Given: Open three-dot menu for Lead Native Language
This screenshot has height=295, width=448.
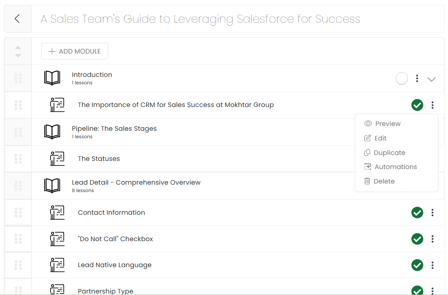Looking at the screenshot, I should pyautogui.click(x=432, y=265).
